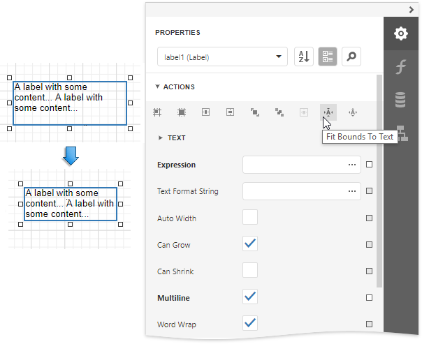Viewport: 422px width, 344px height.
Task: Click the Text Format String input field
Action: (293, 191)
